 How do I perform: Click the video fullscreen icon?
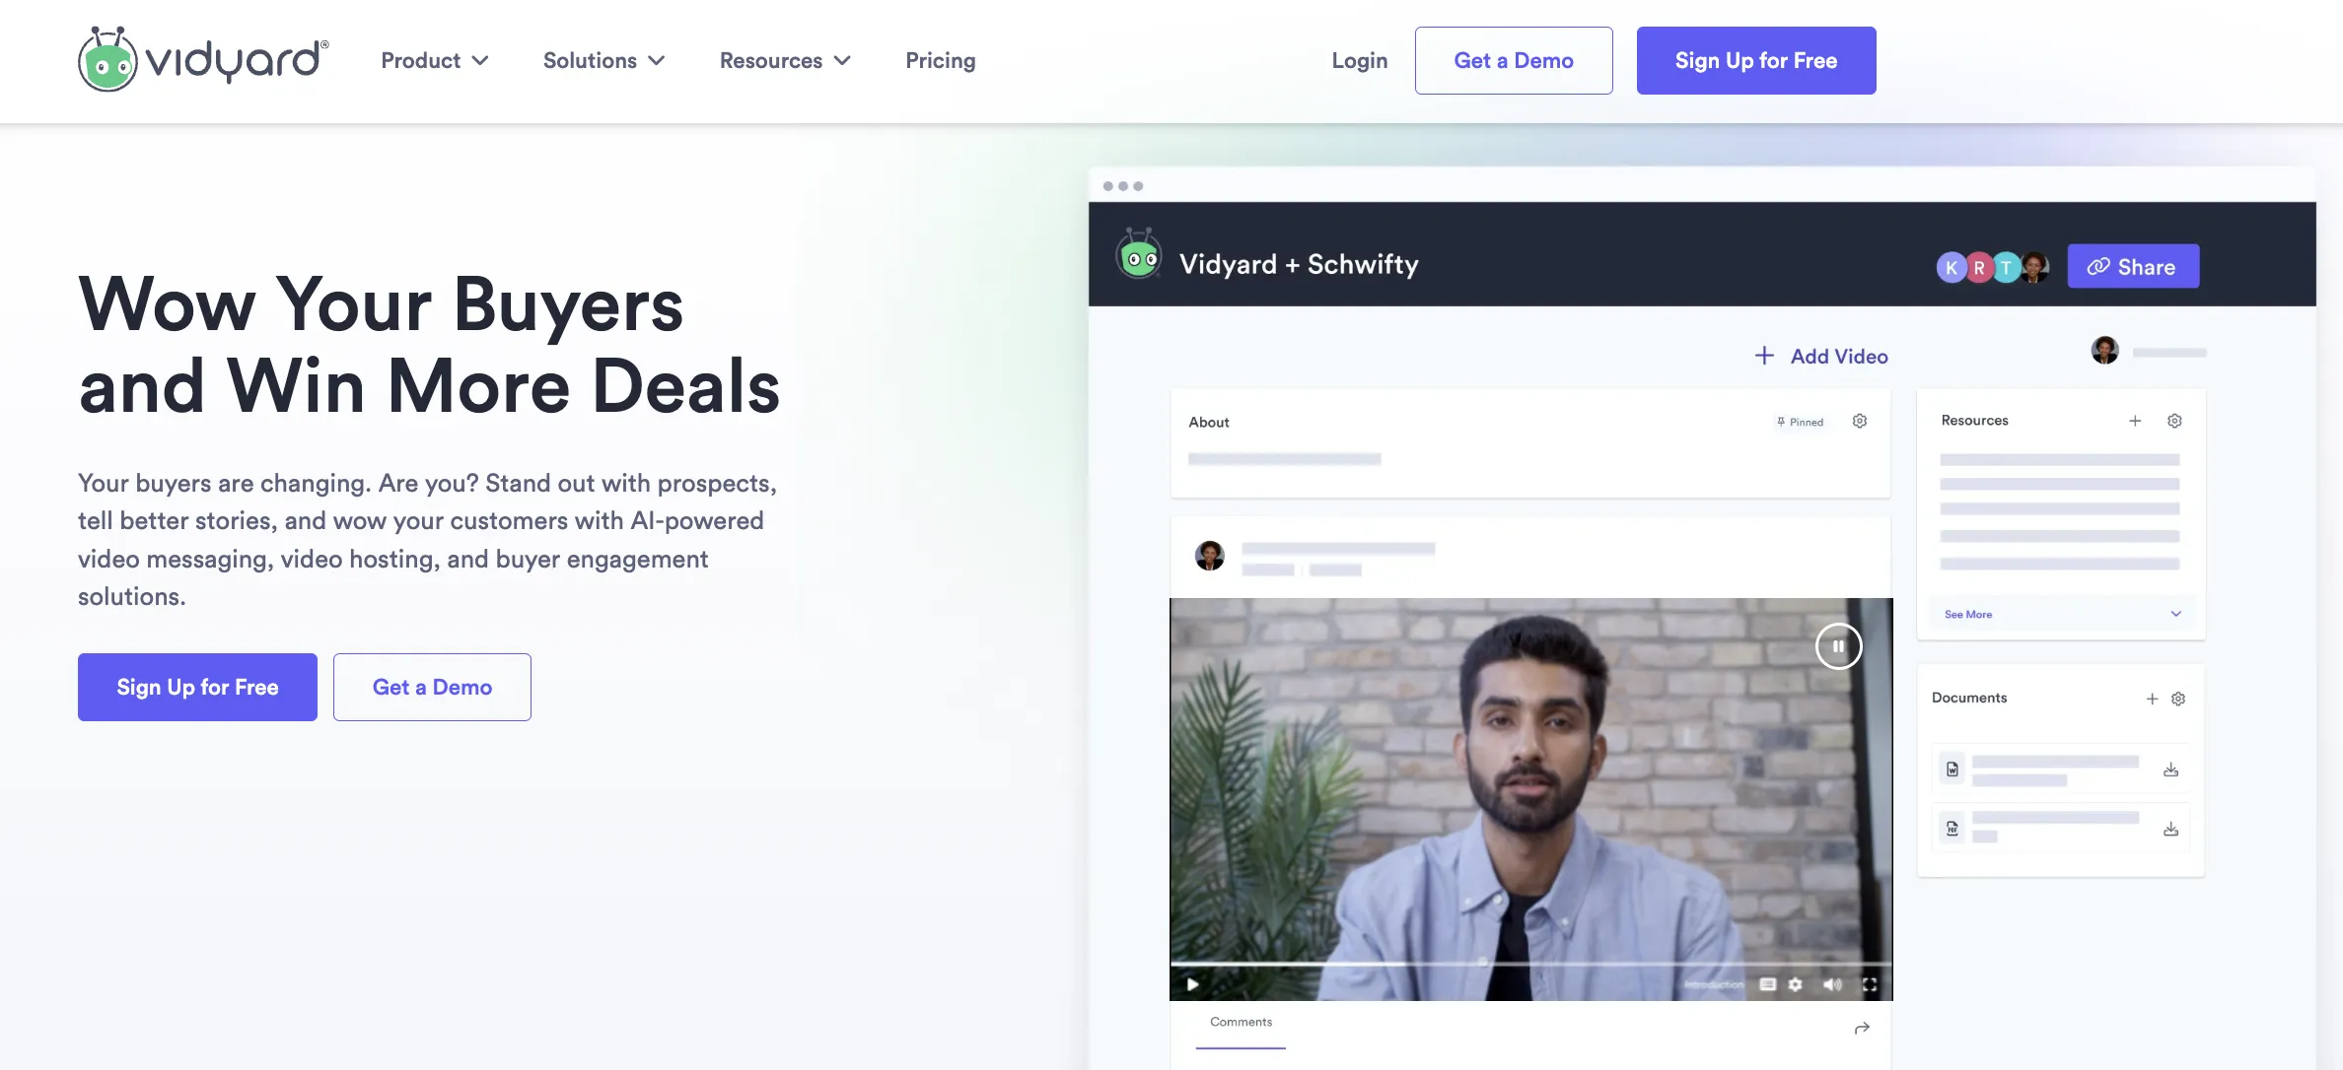click(1869, 984)
